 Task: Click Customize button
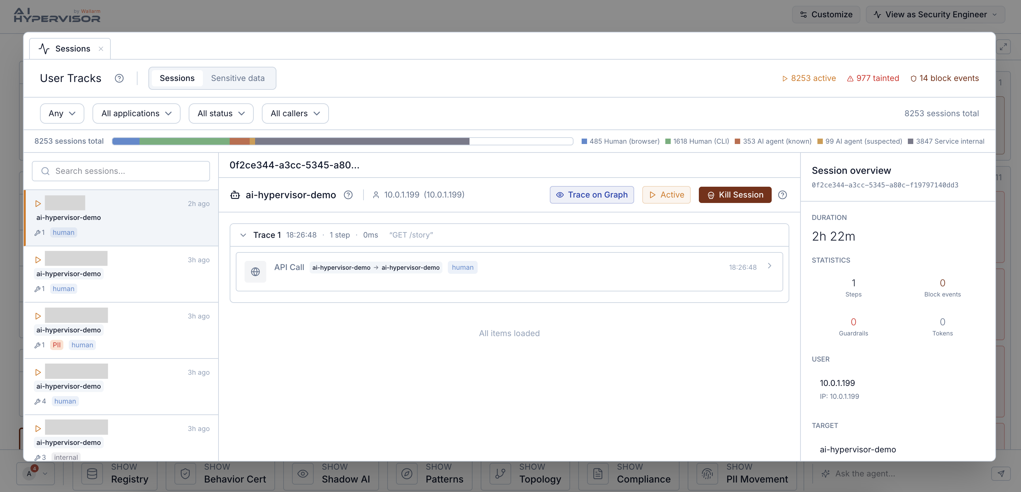[x=826, y=15]
